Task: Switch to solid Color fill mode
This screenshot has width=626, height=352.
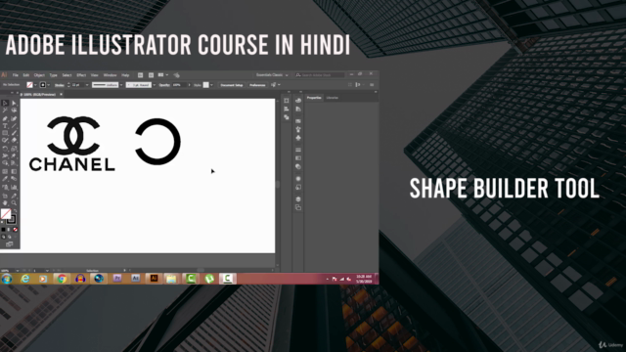Action: pyautogui.click(x=3, y=230)
